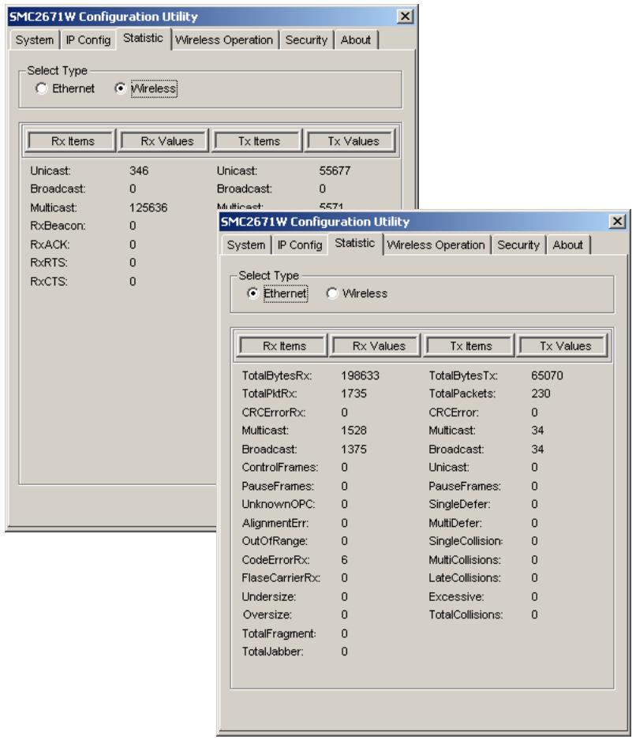Click the FlaseCarrierRx label
The image size is (636, 739).
tap(281, 578)
